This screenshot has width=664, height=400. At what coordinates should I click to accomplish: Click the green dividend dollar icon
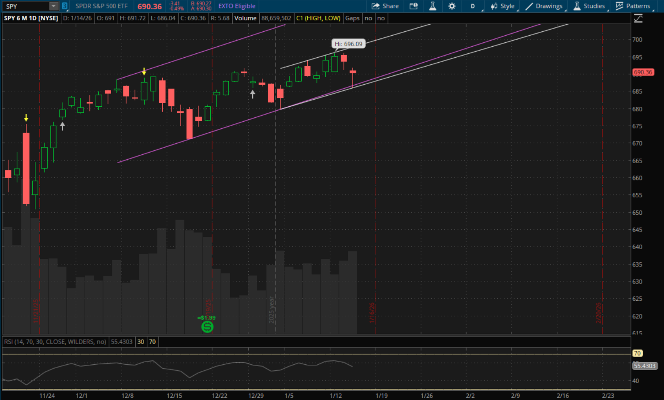[207, 327]
